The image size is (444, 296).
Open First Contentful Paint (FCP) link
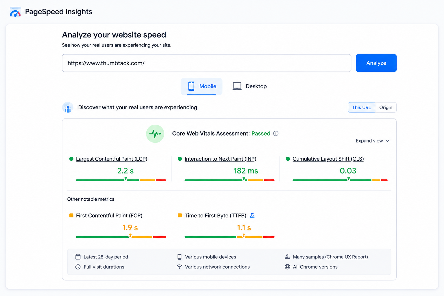point(109,216)
